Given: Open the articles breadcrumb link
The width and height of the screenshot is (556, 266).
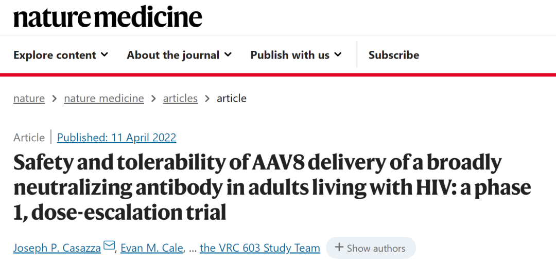Looking at the screenshot, I should pyautogui.click(x=180, y=98).
